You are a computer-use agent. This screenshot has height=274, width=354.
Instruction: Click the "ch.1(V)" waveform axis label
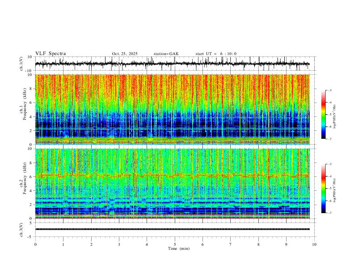coord(21,64)
